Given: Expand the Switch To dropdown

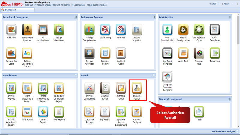Looking at the screenshot, I should point(215,4).
